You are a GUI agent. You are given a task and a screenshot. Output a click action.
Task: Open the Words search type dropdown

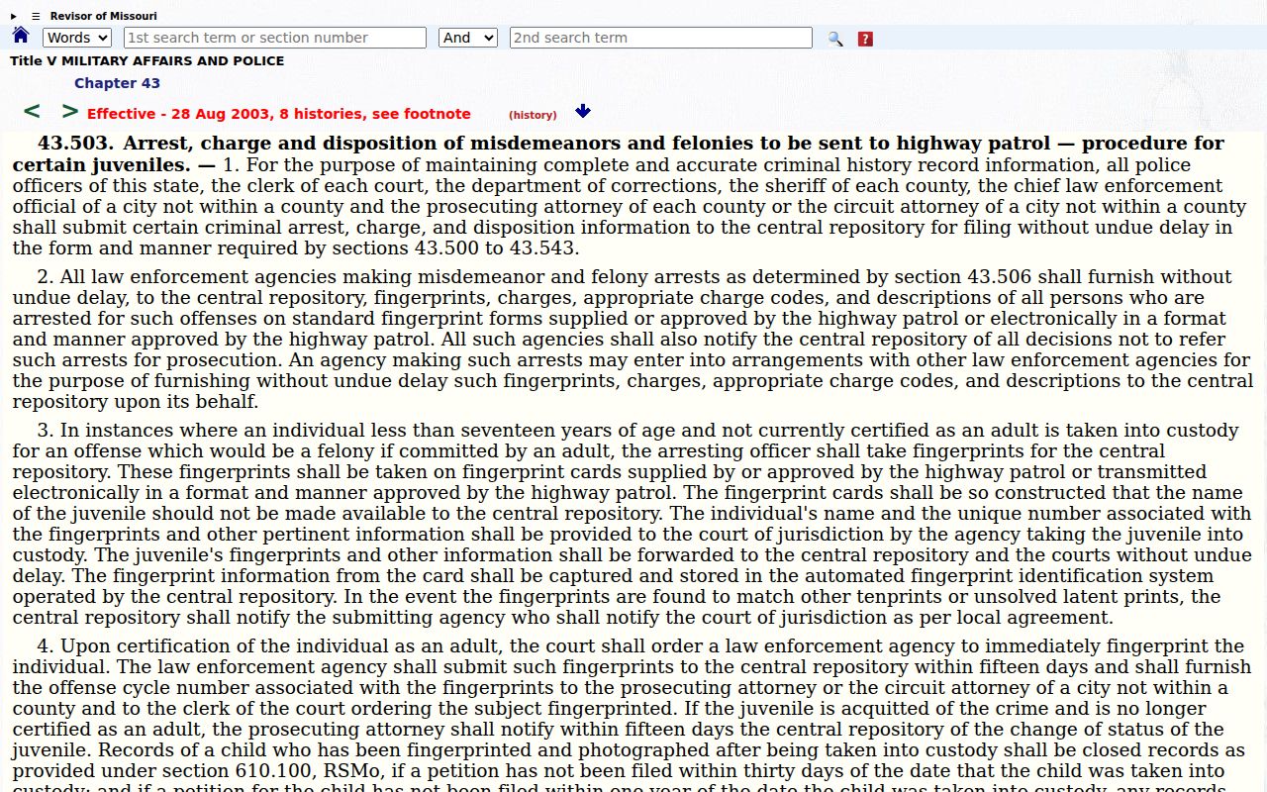coord(77,38)
